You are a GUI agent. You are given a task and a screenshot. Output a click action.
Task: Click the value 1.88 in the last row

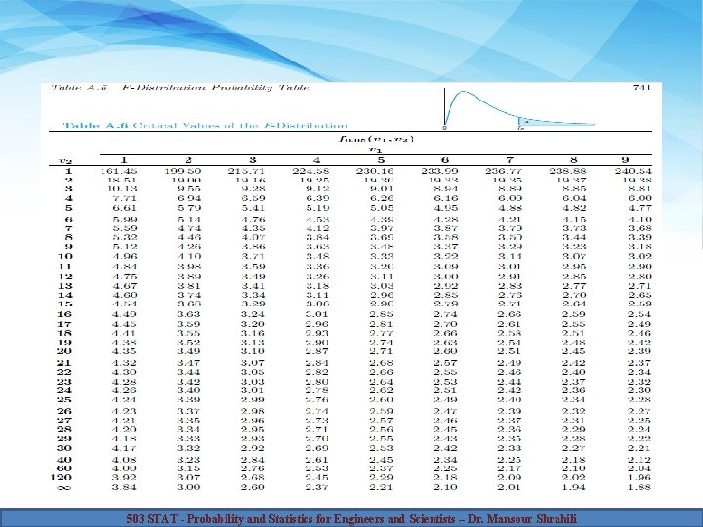(x=640, y=487)
